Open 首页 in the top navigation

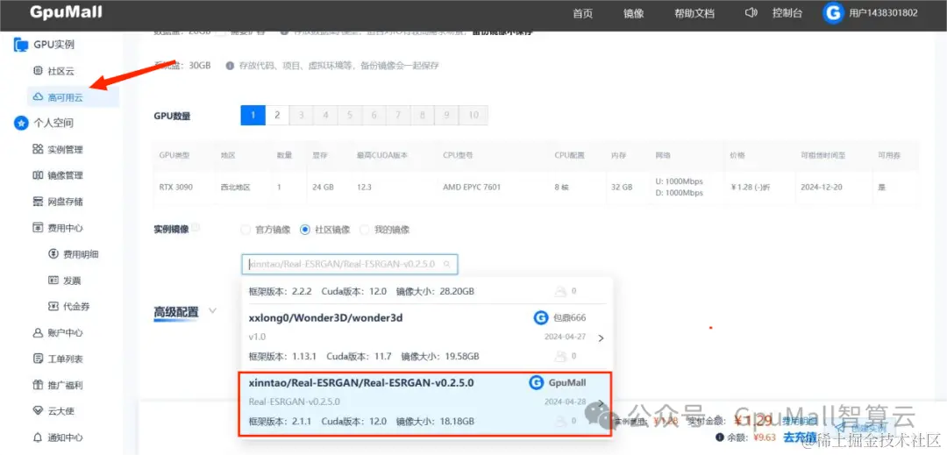click(x=583, y=13)
